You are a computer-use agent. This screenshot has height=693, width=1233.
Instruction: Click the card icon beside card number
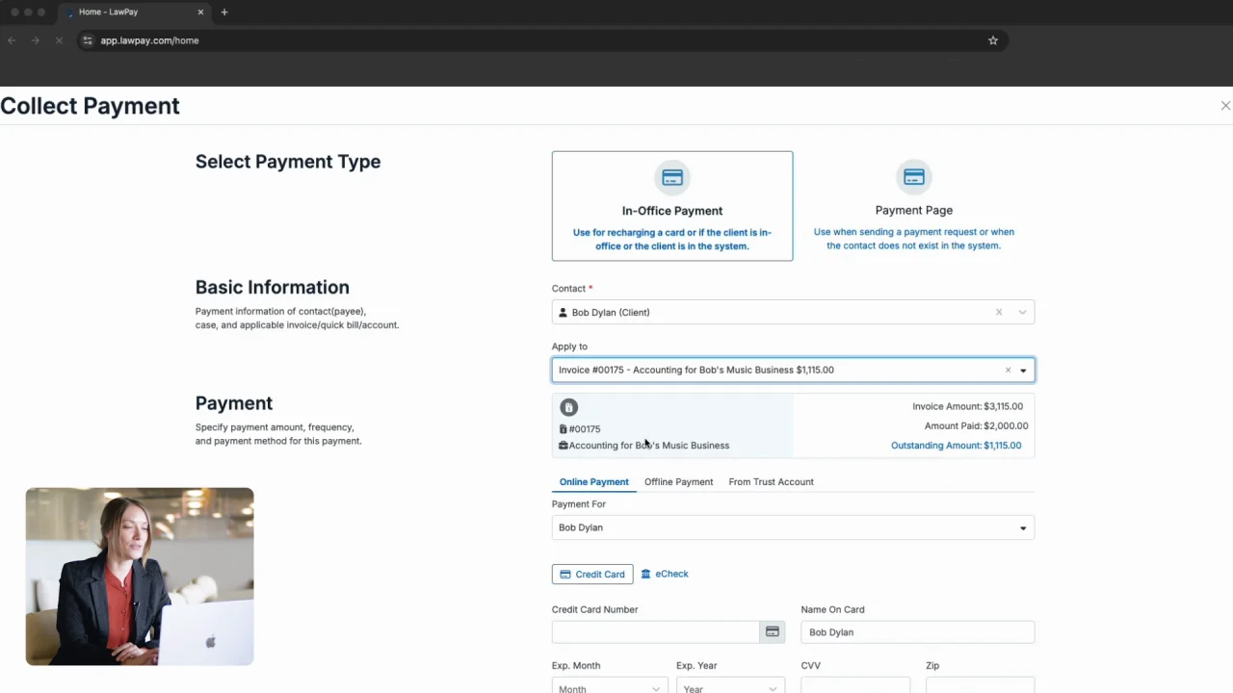pyautogui.click(x=772, y=632)
